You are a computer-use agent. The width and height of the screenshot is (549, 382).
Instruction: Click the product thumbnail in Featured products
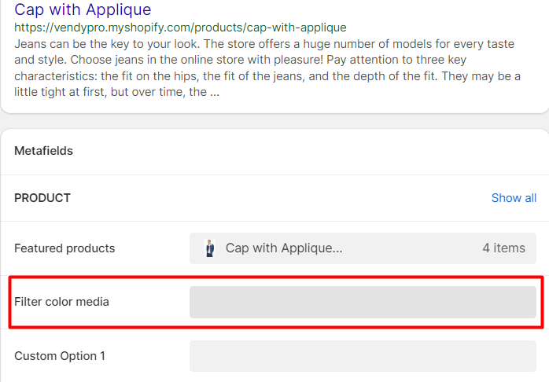click(x=210, y=248)
